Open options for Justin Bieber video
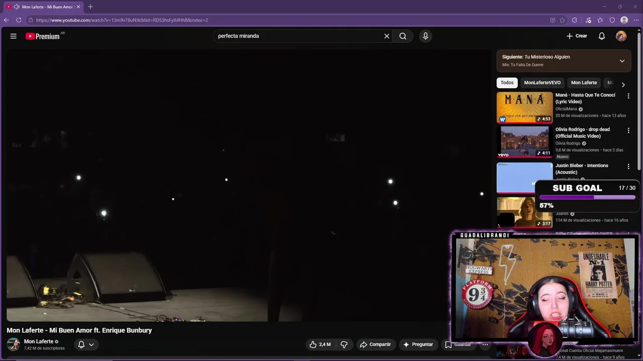Viewport: 643px width, 361px height. tap(628, 166)
